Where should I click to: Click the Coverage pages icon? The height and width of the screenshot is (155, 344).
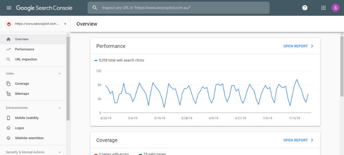coord(8,84)
